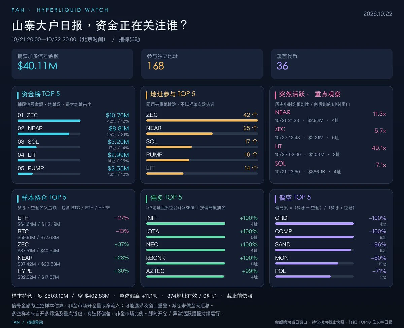Click POL's "−71%" value
The height and width of the screenshot is (328, 404).
point(379,271)
